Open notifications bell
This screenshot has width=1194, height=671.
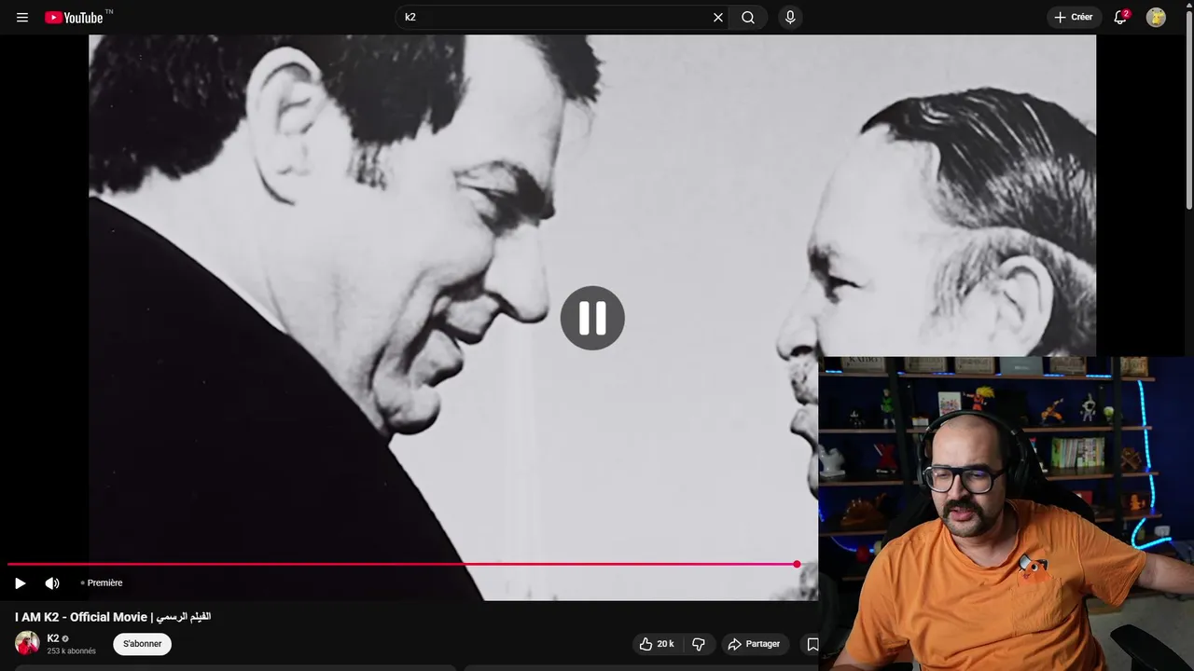click(x=1121, y=18)
